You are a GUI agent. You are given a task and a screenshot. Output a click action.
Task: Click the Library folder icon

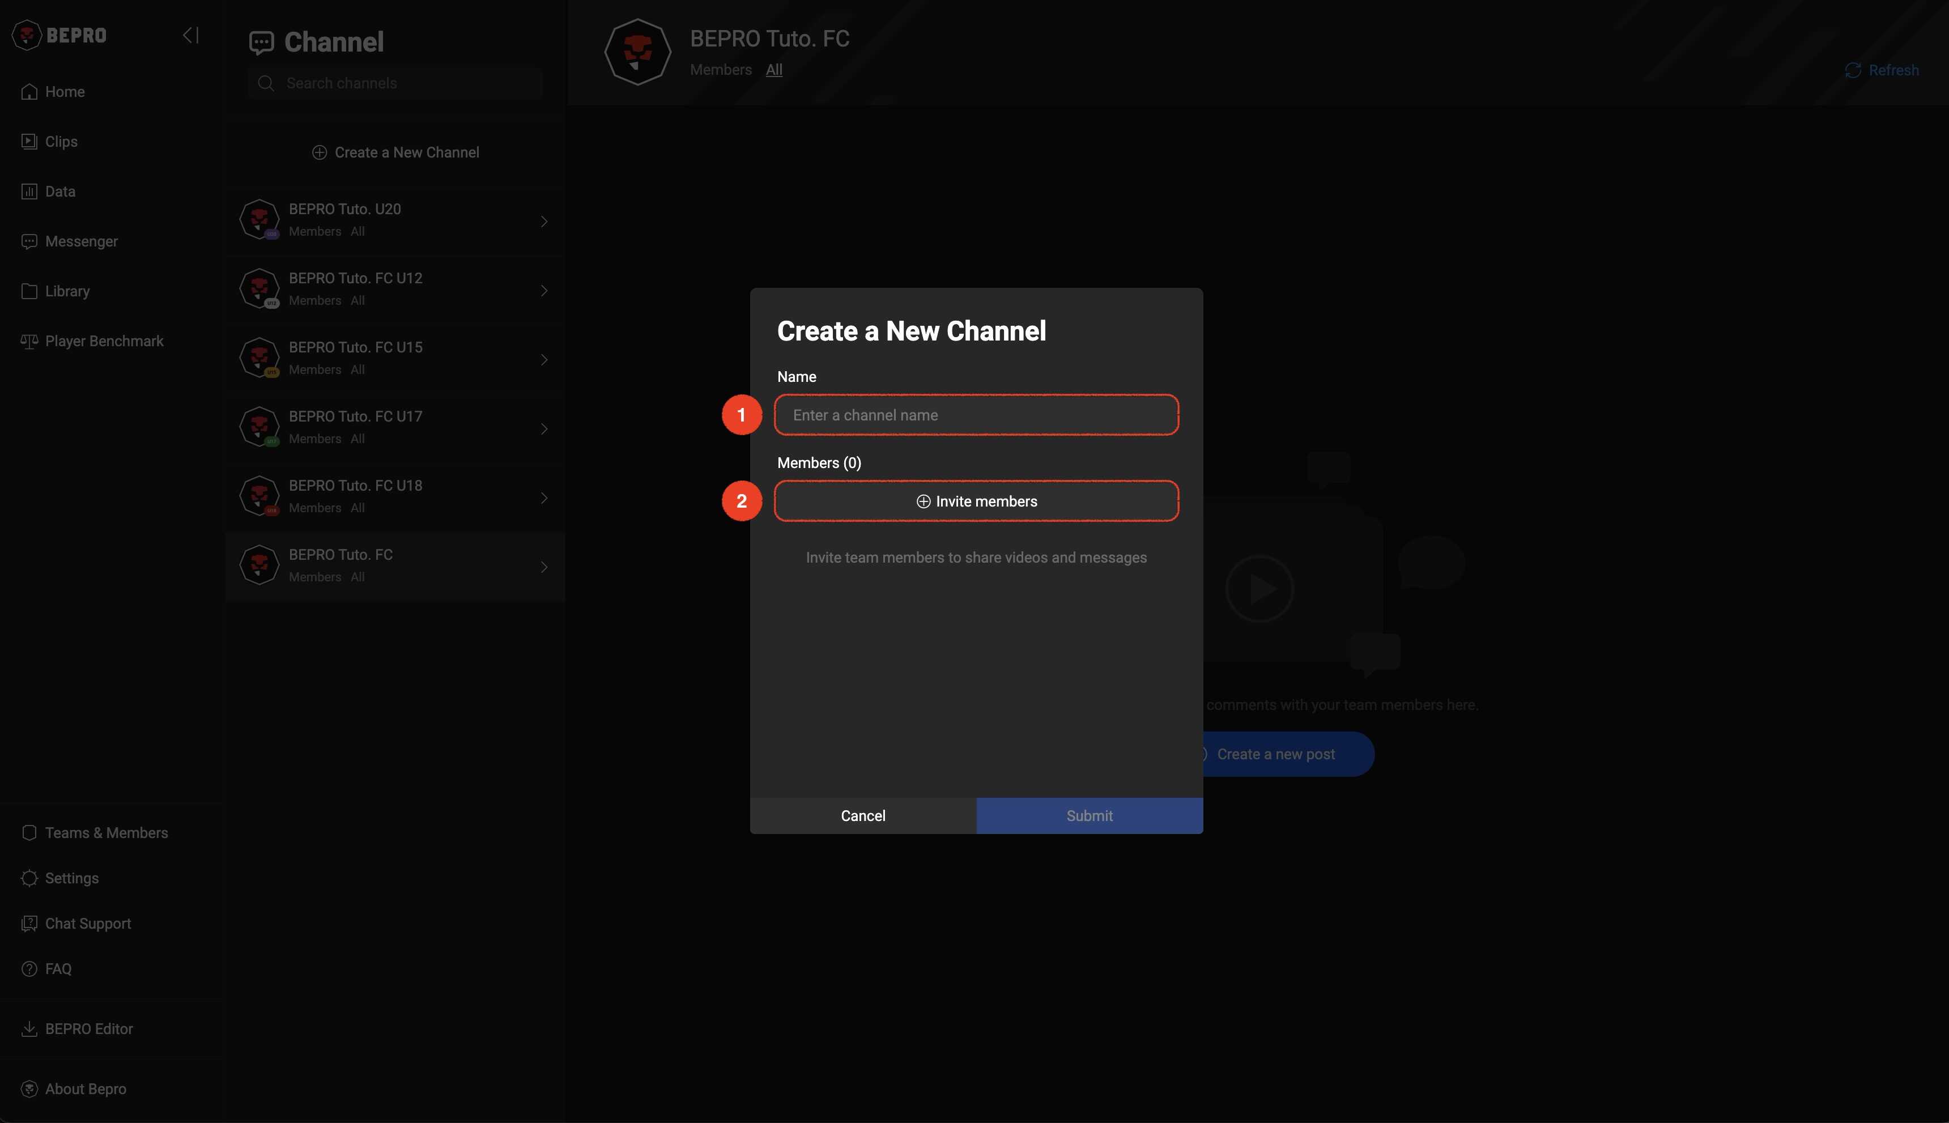coord(29,292)
